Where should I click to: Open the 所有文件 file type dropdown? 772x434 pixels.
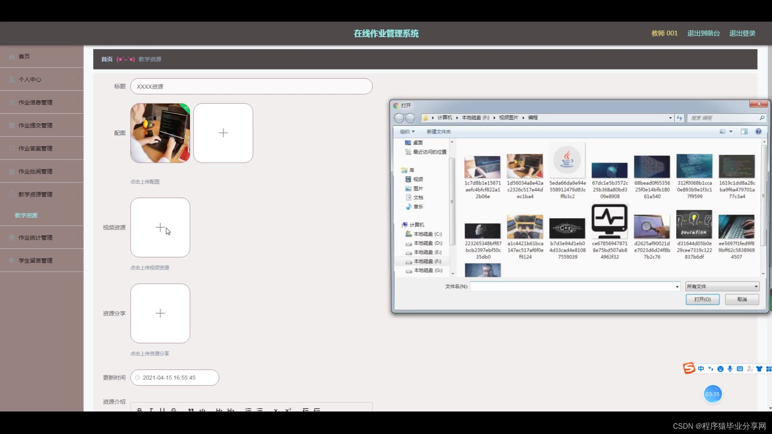coord(722,287)
